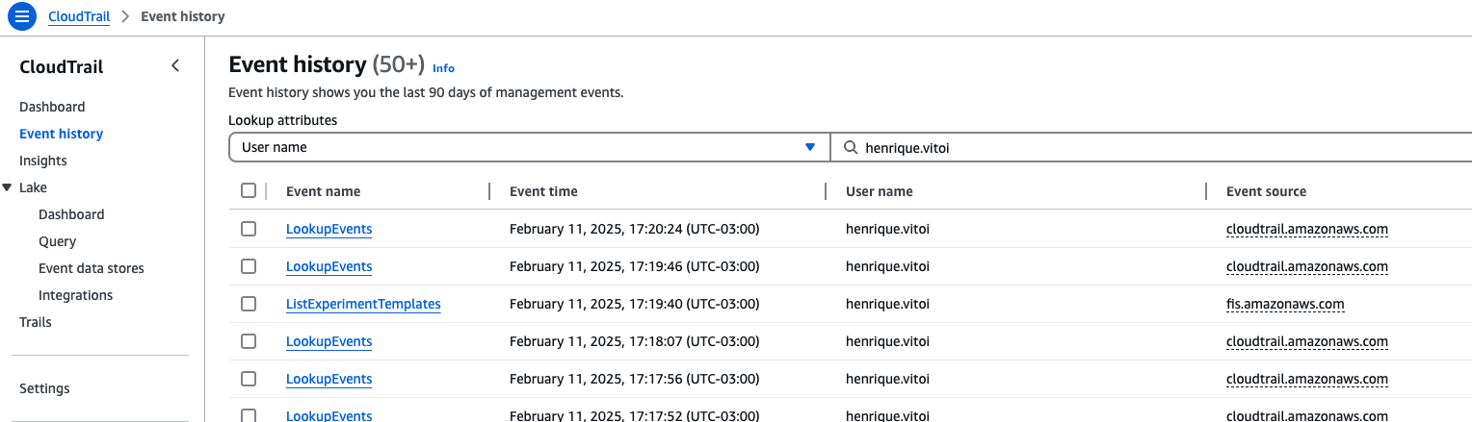Viewport: 1472px width, 422px height.
Task: Open Integrations under Lake
Action: tap(75, 295)
